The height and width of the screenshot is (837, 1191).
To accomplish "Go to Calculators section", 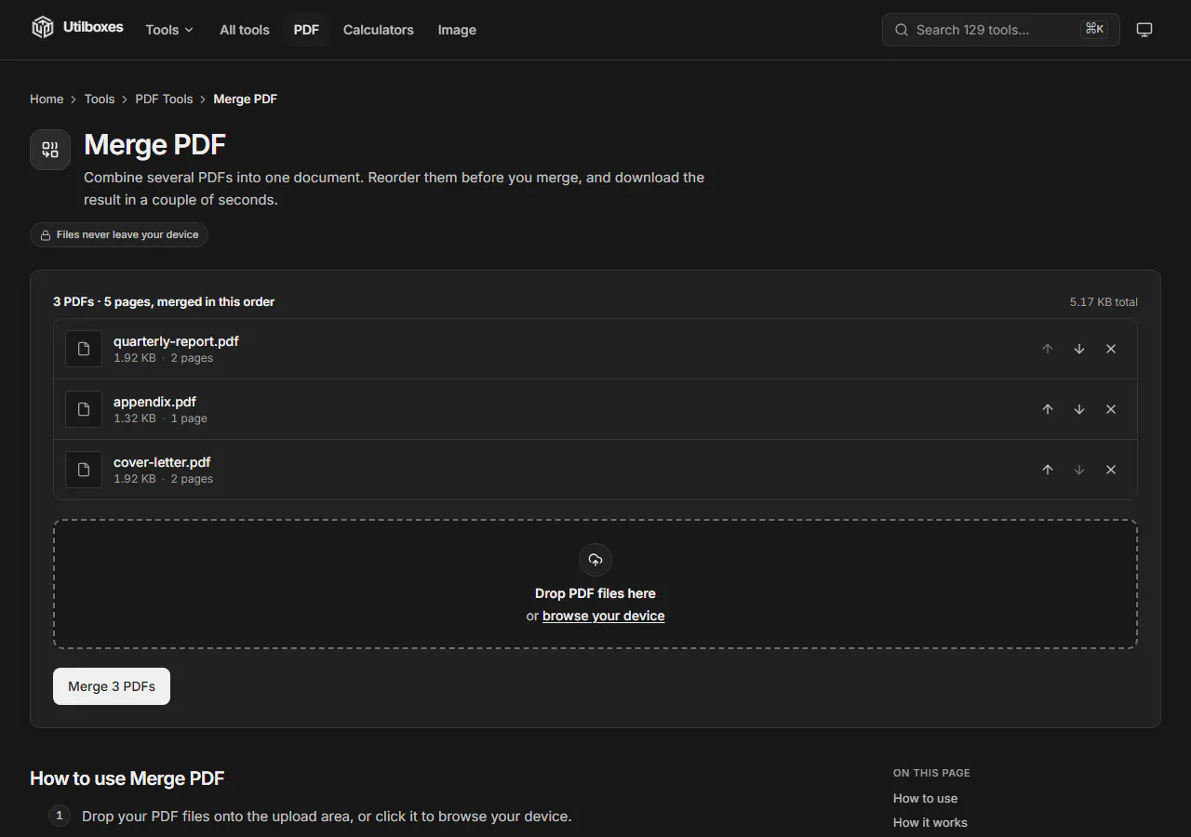I will [379, 30].
